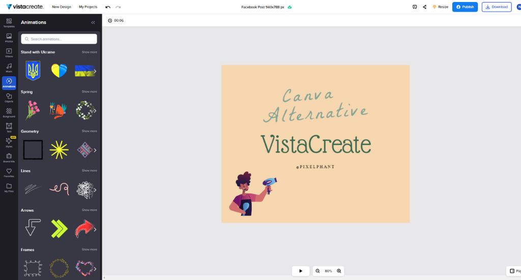The image size is (521, 280).
Task: Select the Ukrainian trident emblem animation
Action: pyautogui.click(x=33, y=70)
